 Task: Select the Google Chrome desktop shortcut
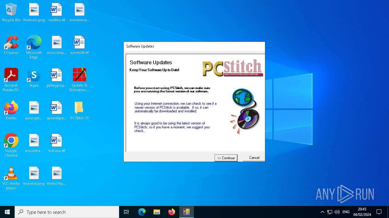coord(11,146)
